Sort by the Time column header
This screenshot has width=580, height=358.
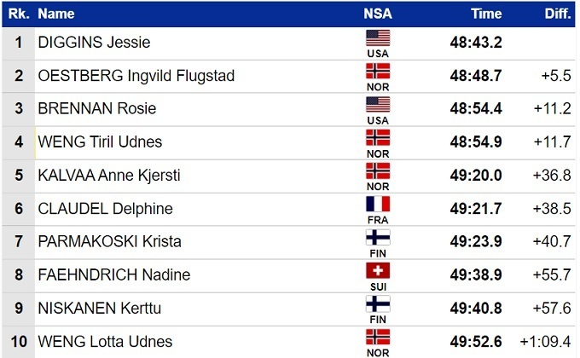pyautogui.click(x=486, y=14)
